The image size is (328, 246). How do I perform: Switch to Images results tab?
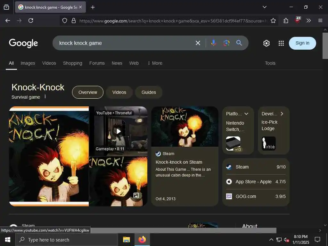28,63
